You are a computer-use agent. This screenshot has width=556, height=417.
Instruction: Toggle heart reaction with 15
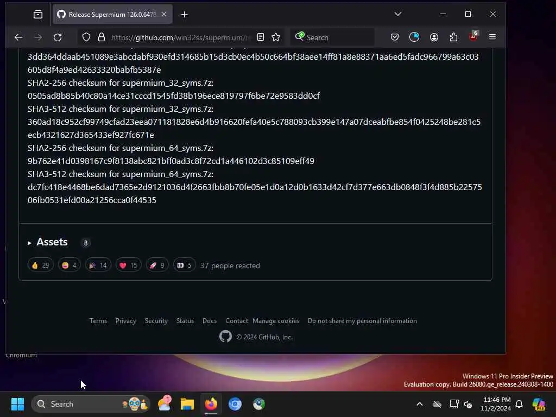pos(128,265)
